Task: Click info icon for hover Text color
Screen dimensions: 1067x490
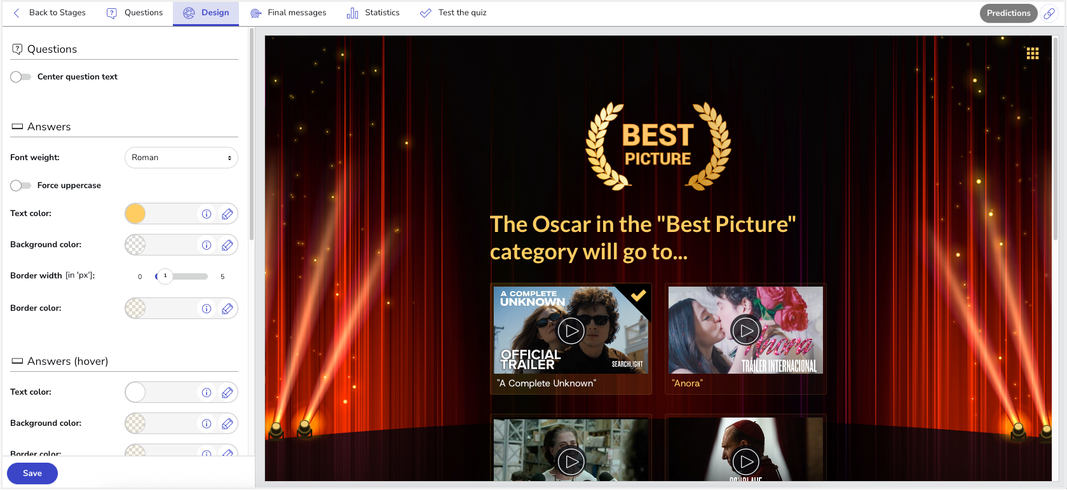Action: 207,393
